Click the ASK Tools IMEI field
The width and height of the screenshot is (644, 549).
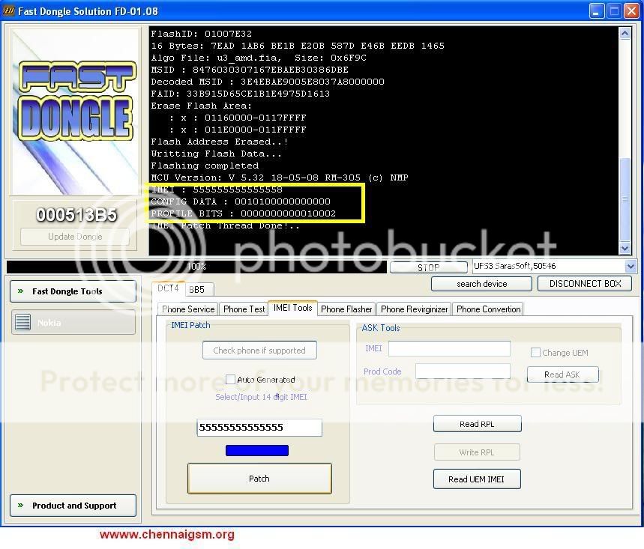[449, 348]
